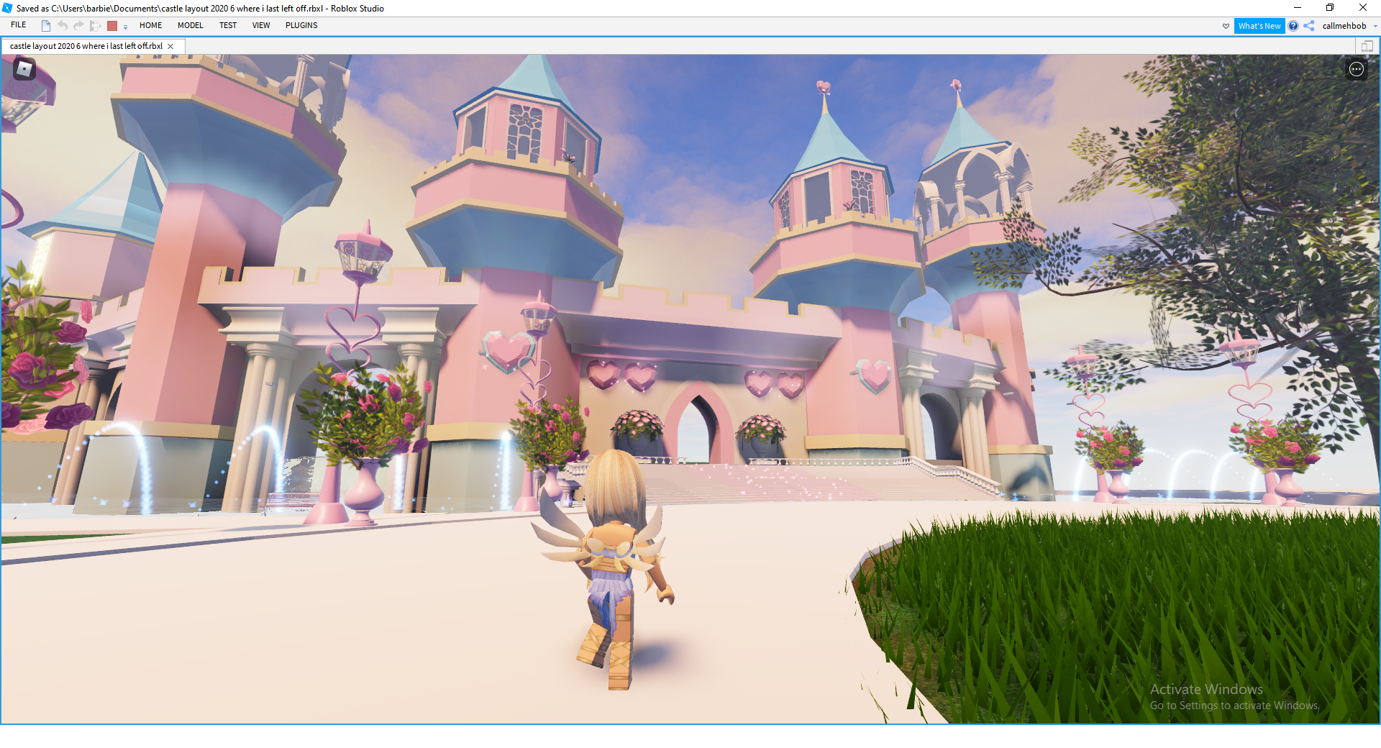Open the What's New button
Screen dimensions: 1381x748
click(1259, 26)
